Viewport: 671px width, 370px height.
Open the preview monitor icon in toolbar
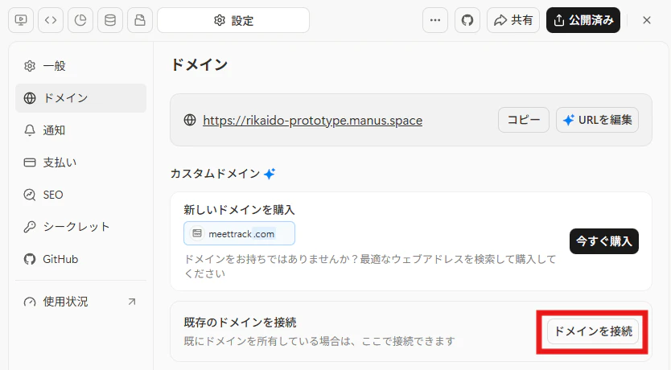coord(21,20)
